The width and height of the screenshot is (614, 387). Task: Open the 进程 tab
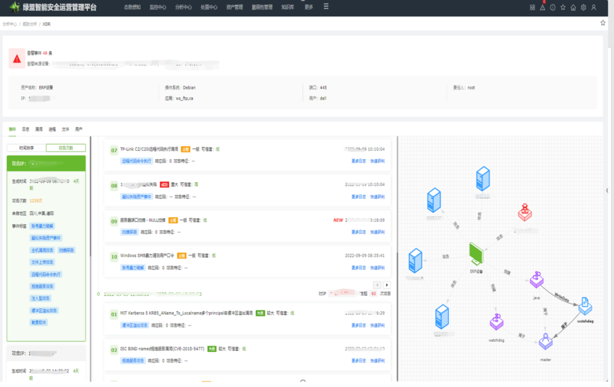click(52, 130)
